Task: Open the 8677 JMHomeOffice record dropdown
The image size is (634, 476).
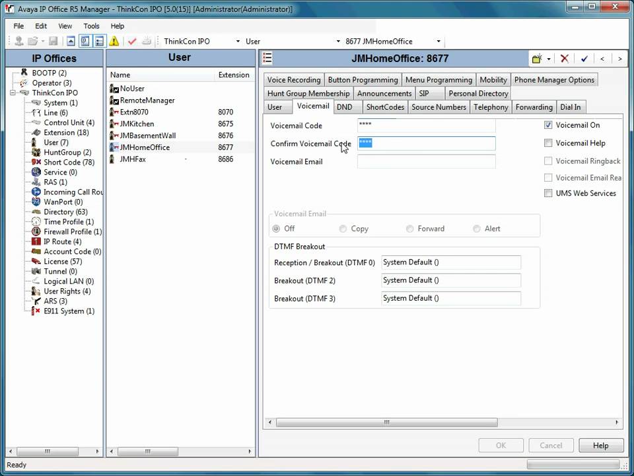Action: 439,41
